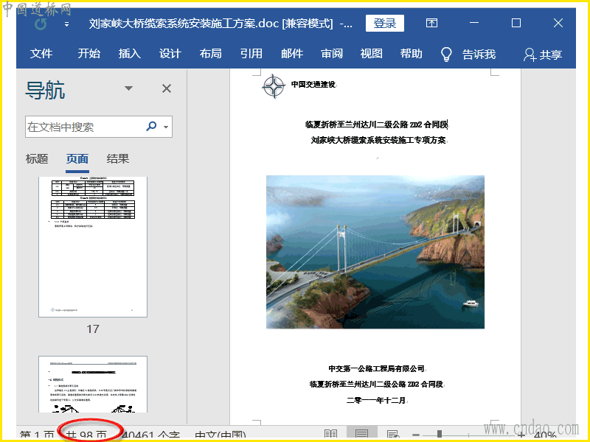Click the 40461 个字 word count in status bar
This screenshot has height=442, width=590.
[x=151, y=435]
